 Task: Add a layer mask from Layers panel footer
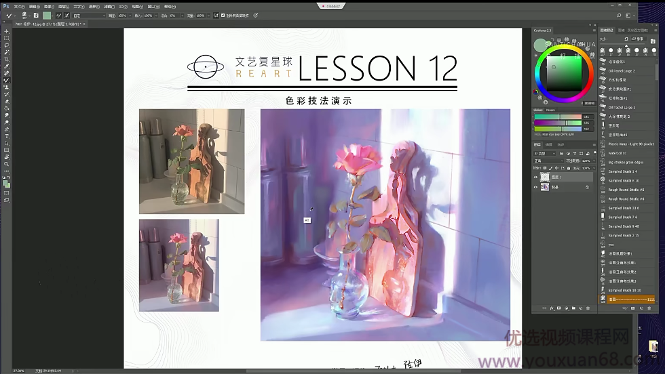pyautogui.click(x=559, y=308)
